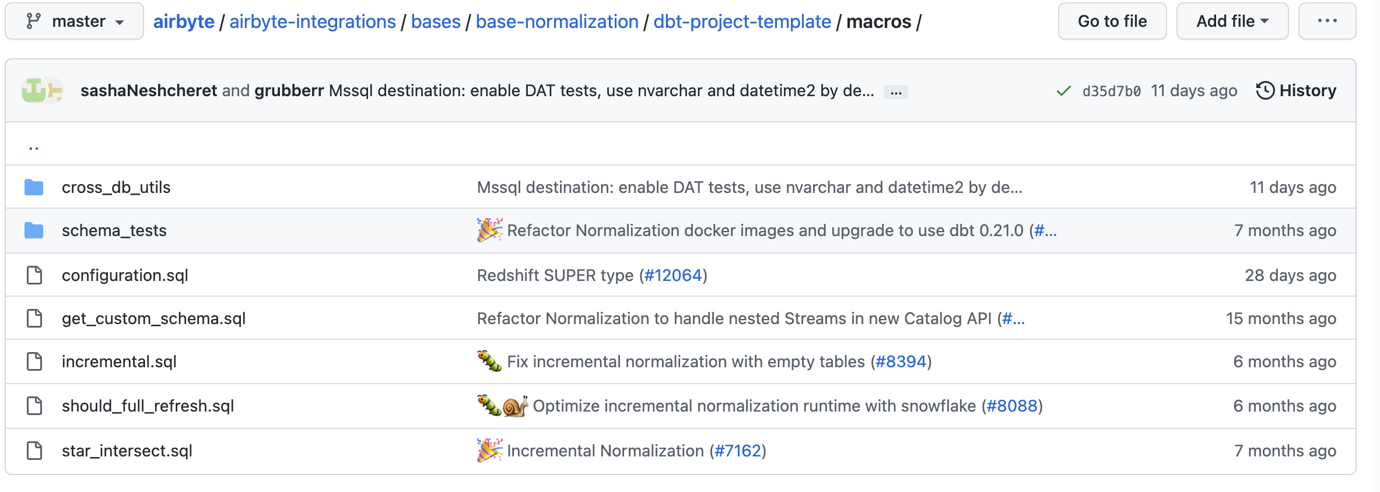Open the master branch dropdown

tap(75, 21)
